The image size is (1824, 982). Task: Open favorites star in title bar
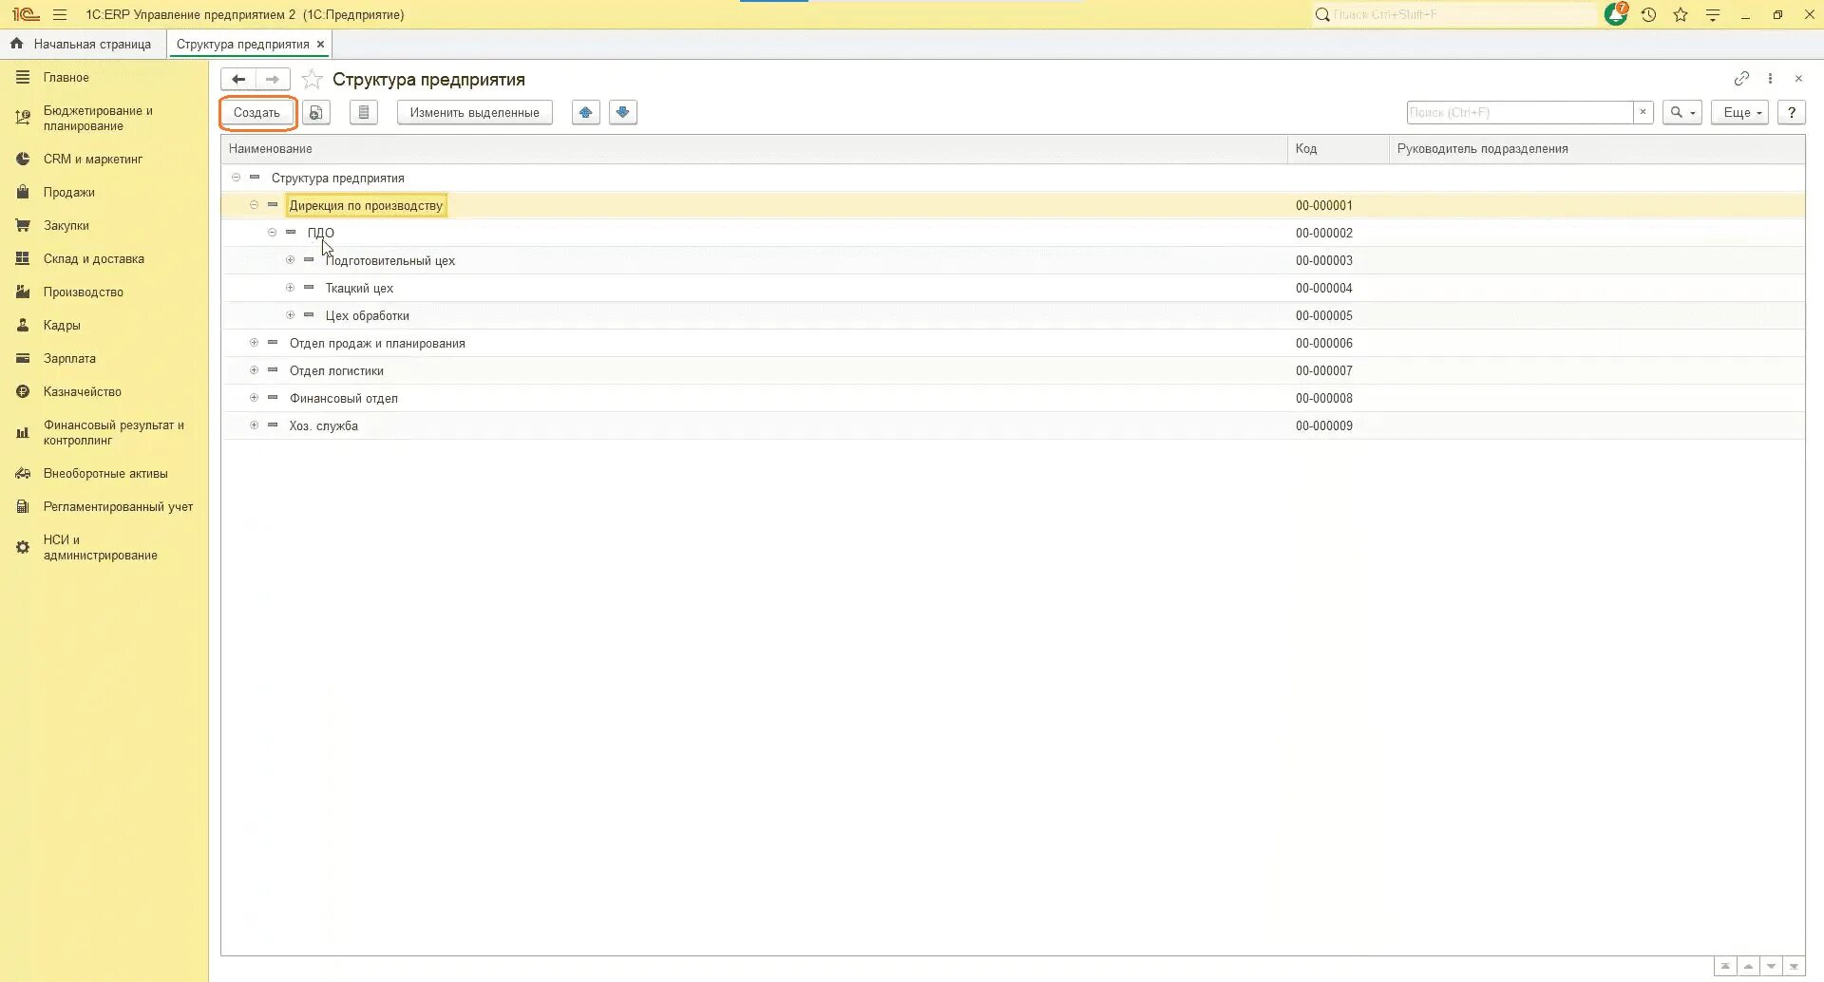pos(1681,14)
